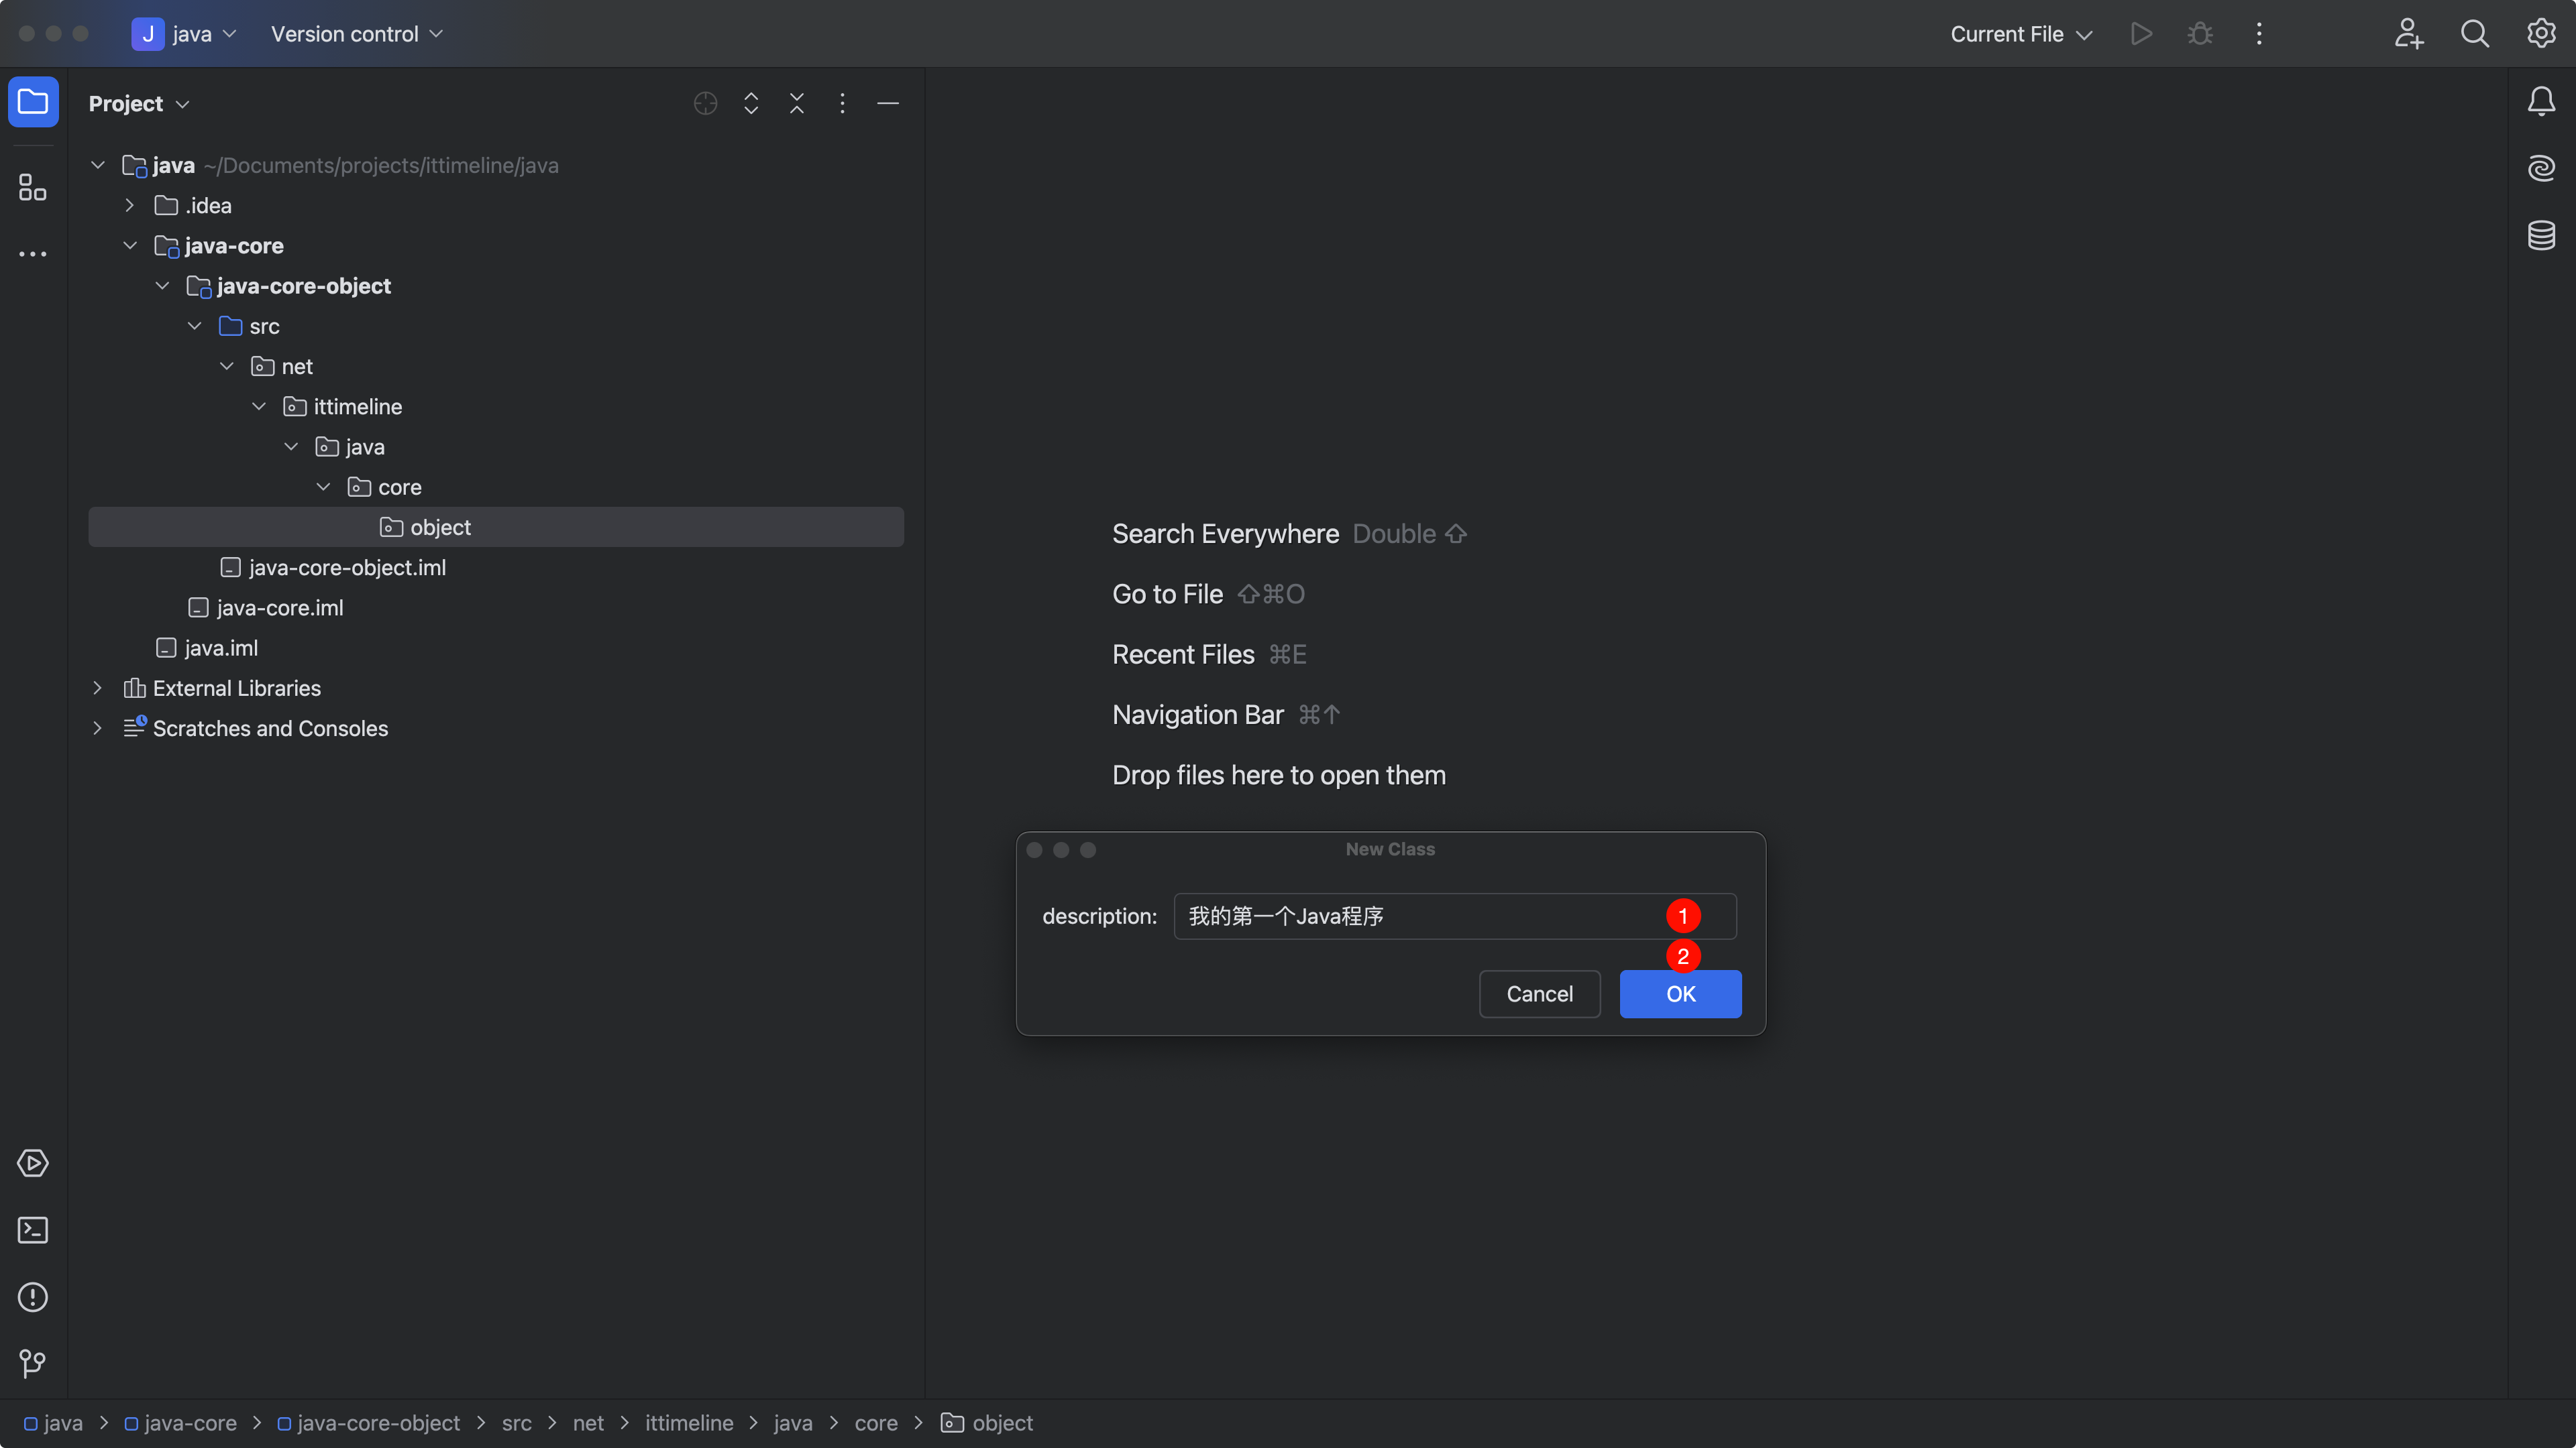The height and width of the screenshot is (1448, 2576).
Task: Click the Select Opened File crosshair icon
Action: (705, 103)
